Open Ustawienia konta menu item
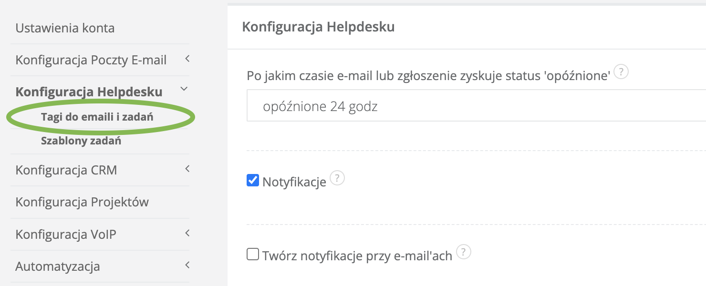The width and height of the screenshot is (706, 286). click(x=65, y=28)
